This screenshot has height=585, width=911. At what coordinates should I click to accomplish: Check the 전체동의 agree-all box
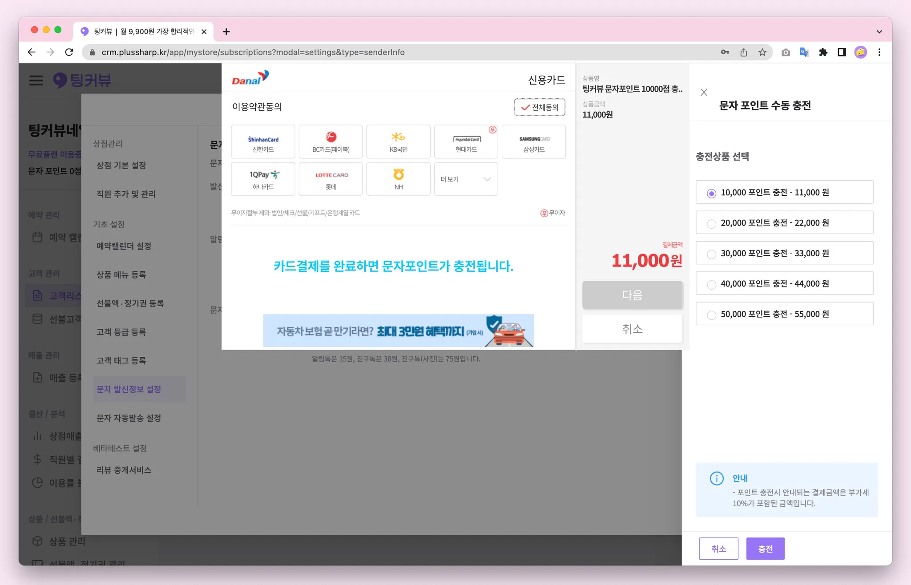click(540, 107)
